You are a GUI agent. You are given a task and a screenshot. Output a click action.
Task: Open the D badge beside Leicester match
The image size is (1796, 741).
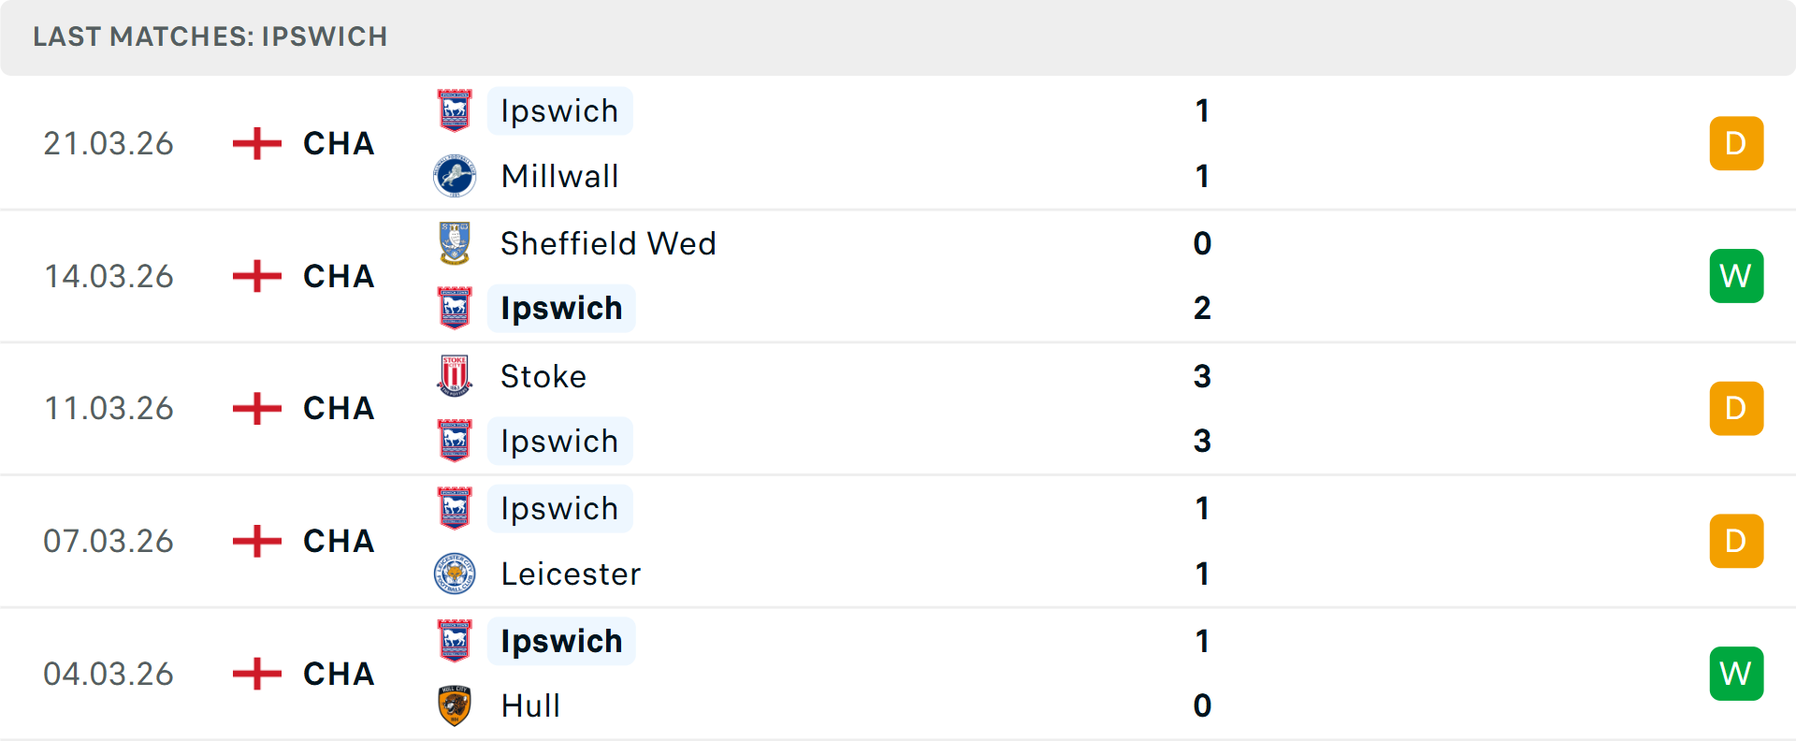(x=1736, y=541)
